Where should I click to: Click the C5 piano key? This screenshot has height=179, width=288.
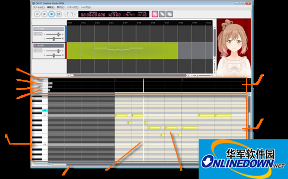pos(40,116)
